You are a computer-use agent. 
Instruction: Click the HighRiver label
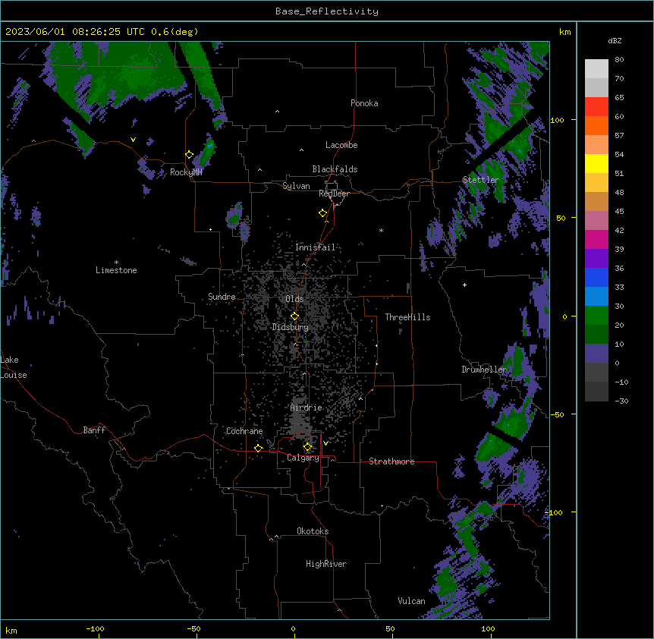[326, 565]
